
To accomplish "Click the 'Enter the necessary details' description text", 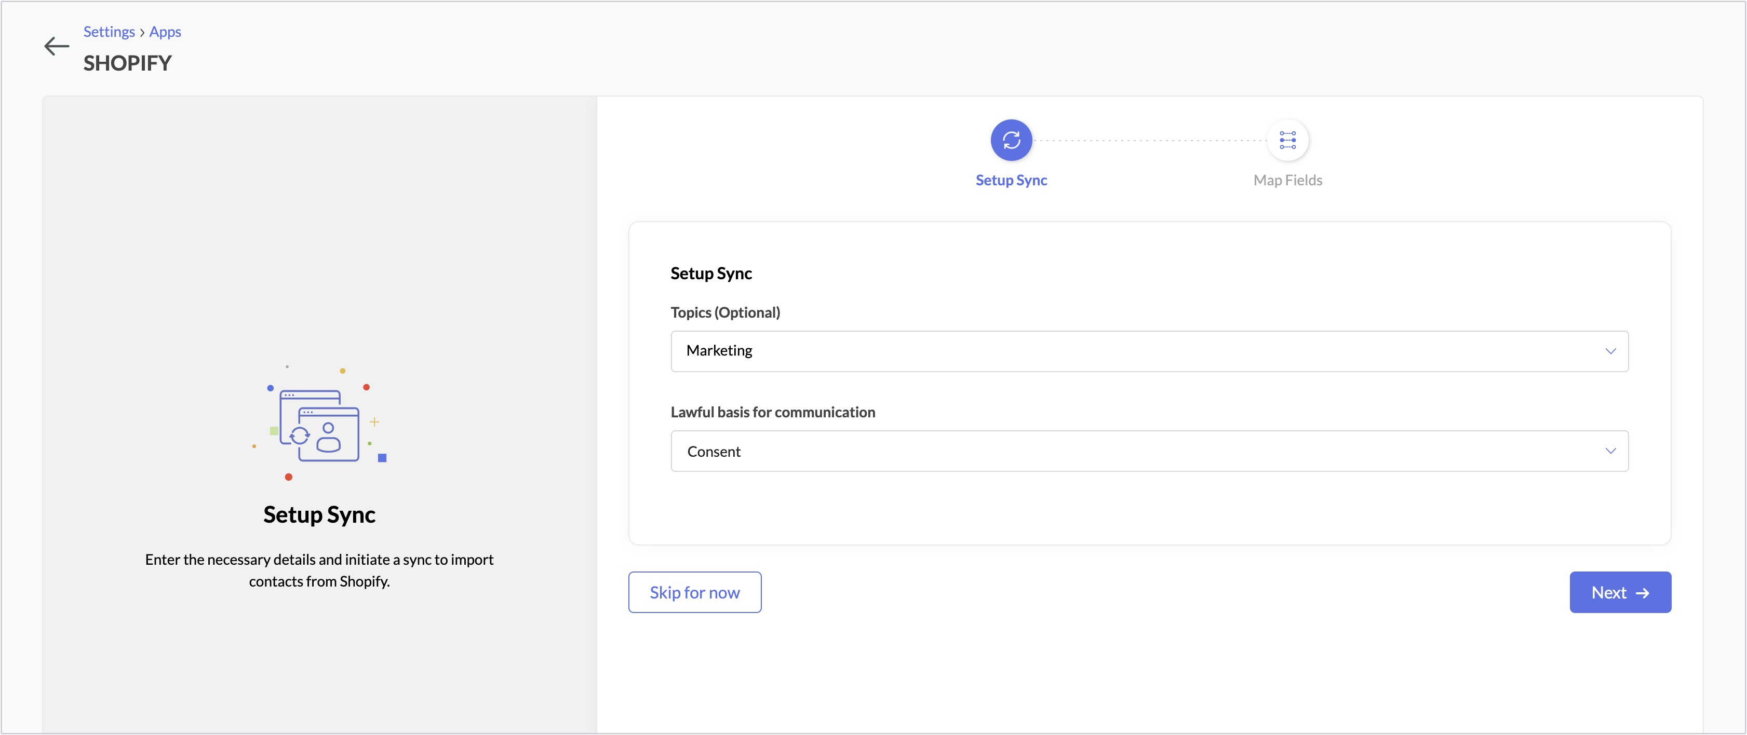I will click(319, 570).
